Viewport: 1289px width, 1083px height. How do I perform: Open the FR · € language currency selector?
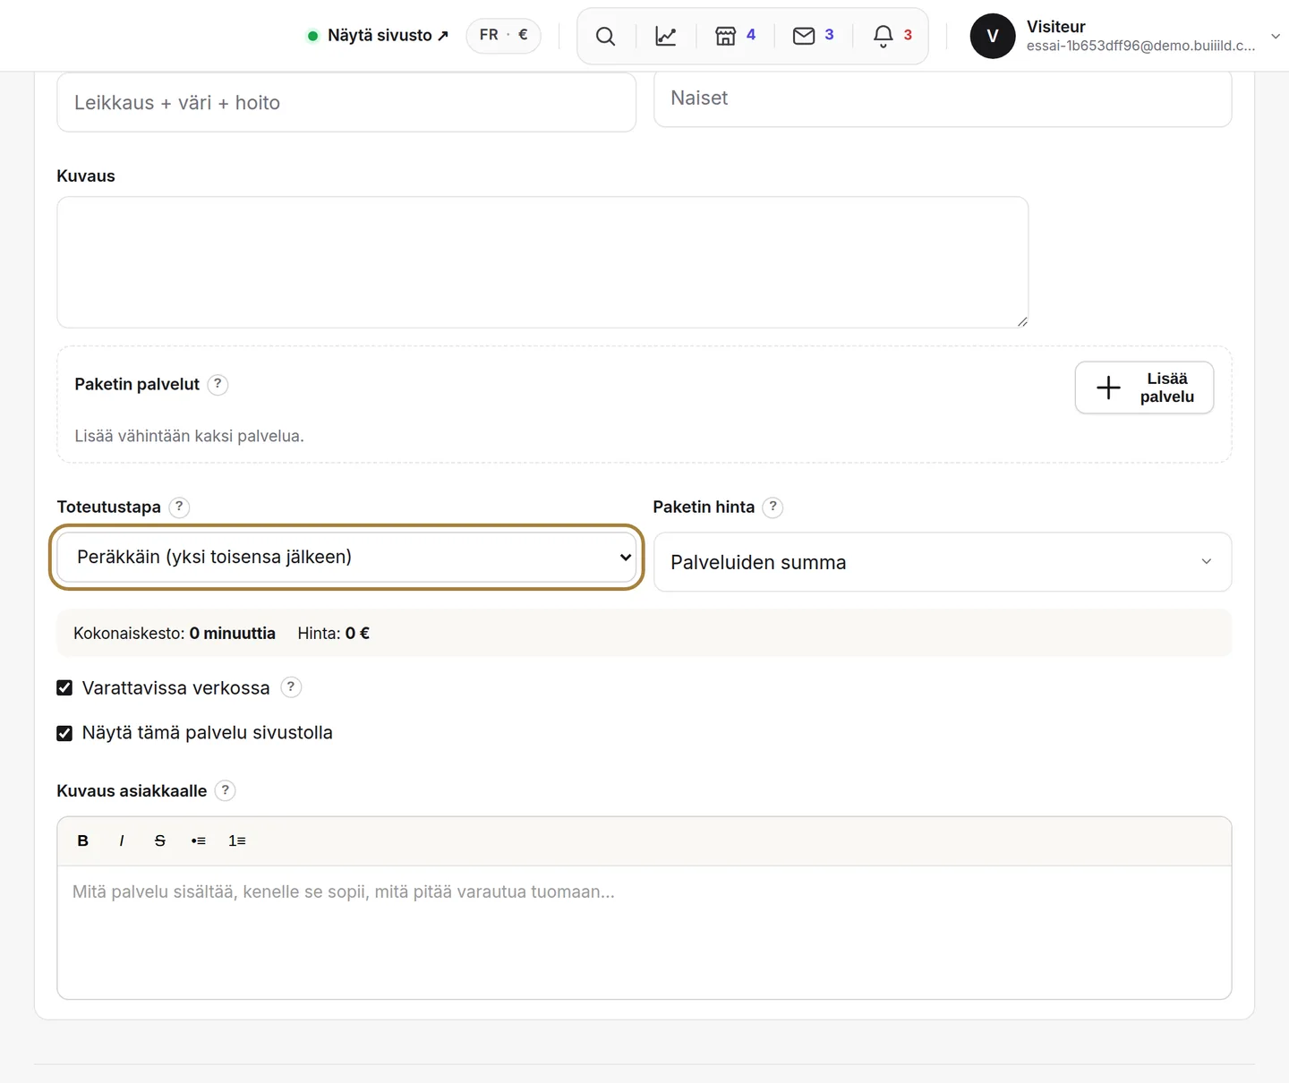click(x=503, y=36)
